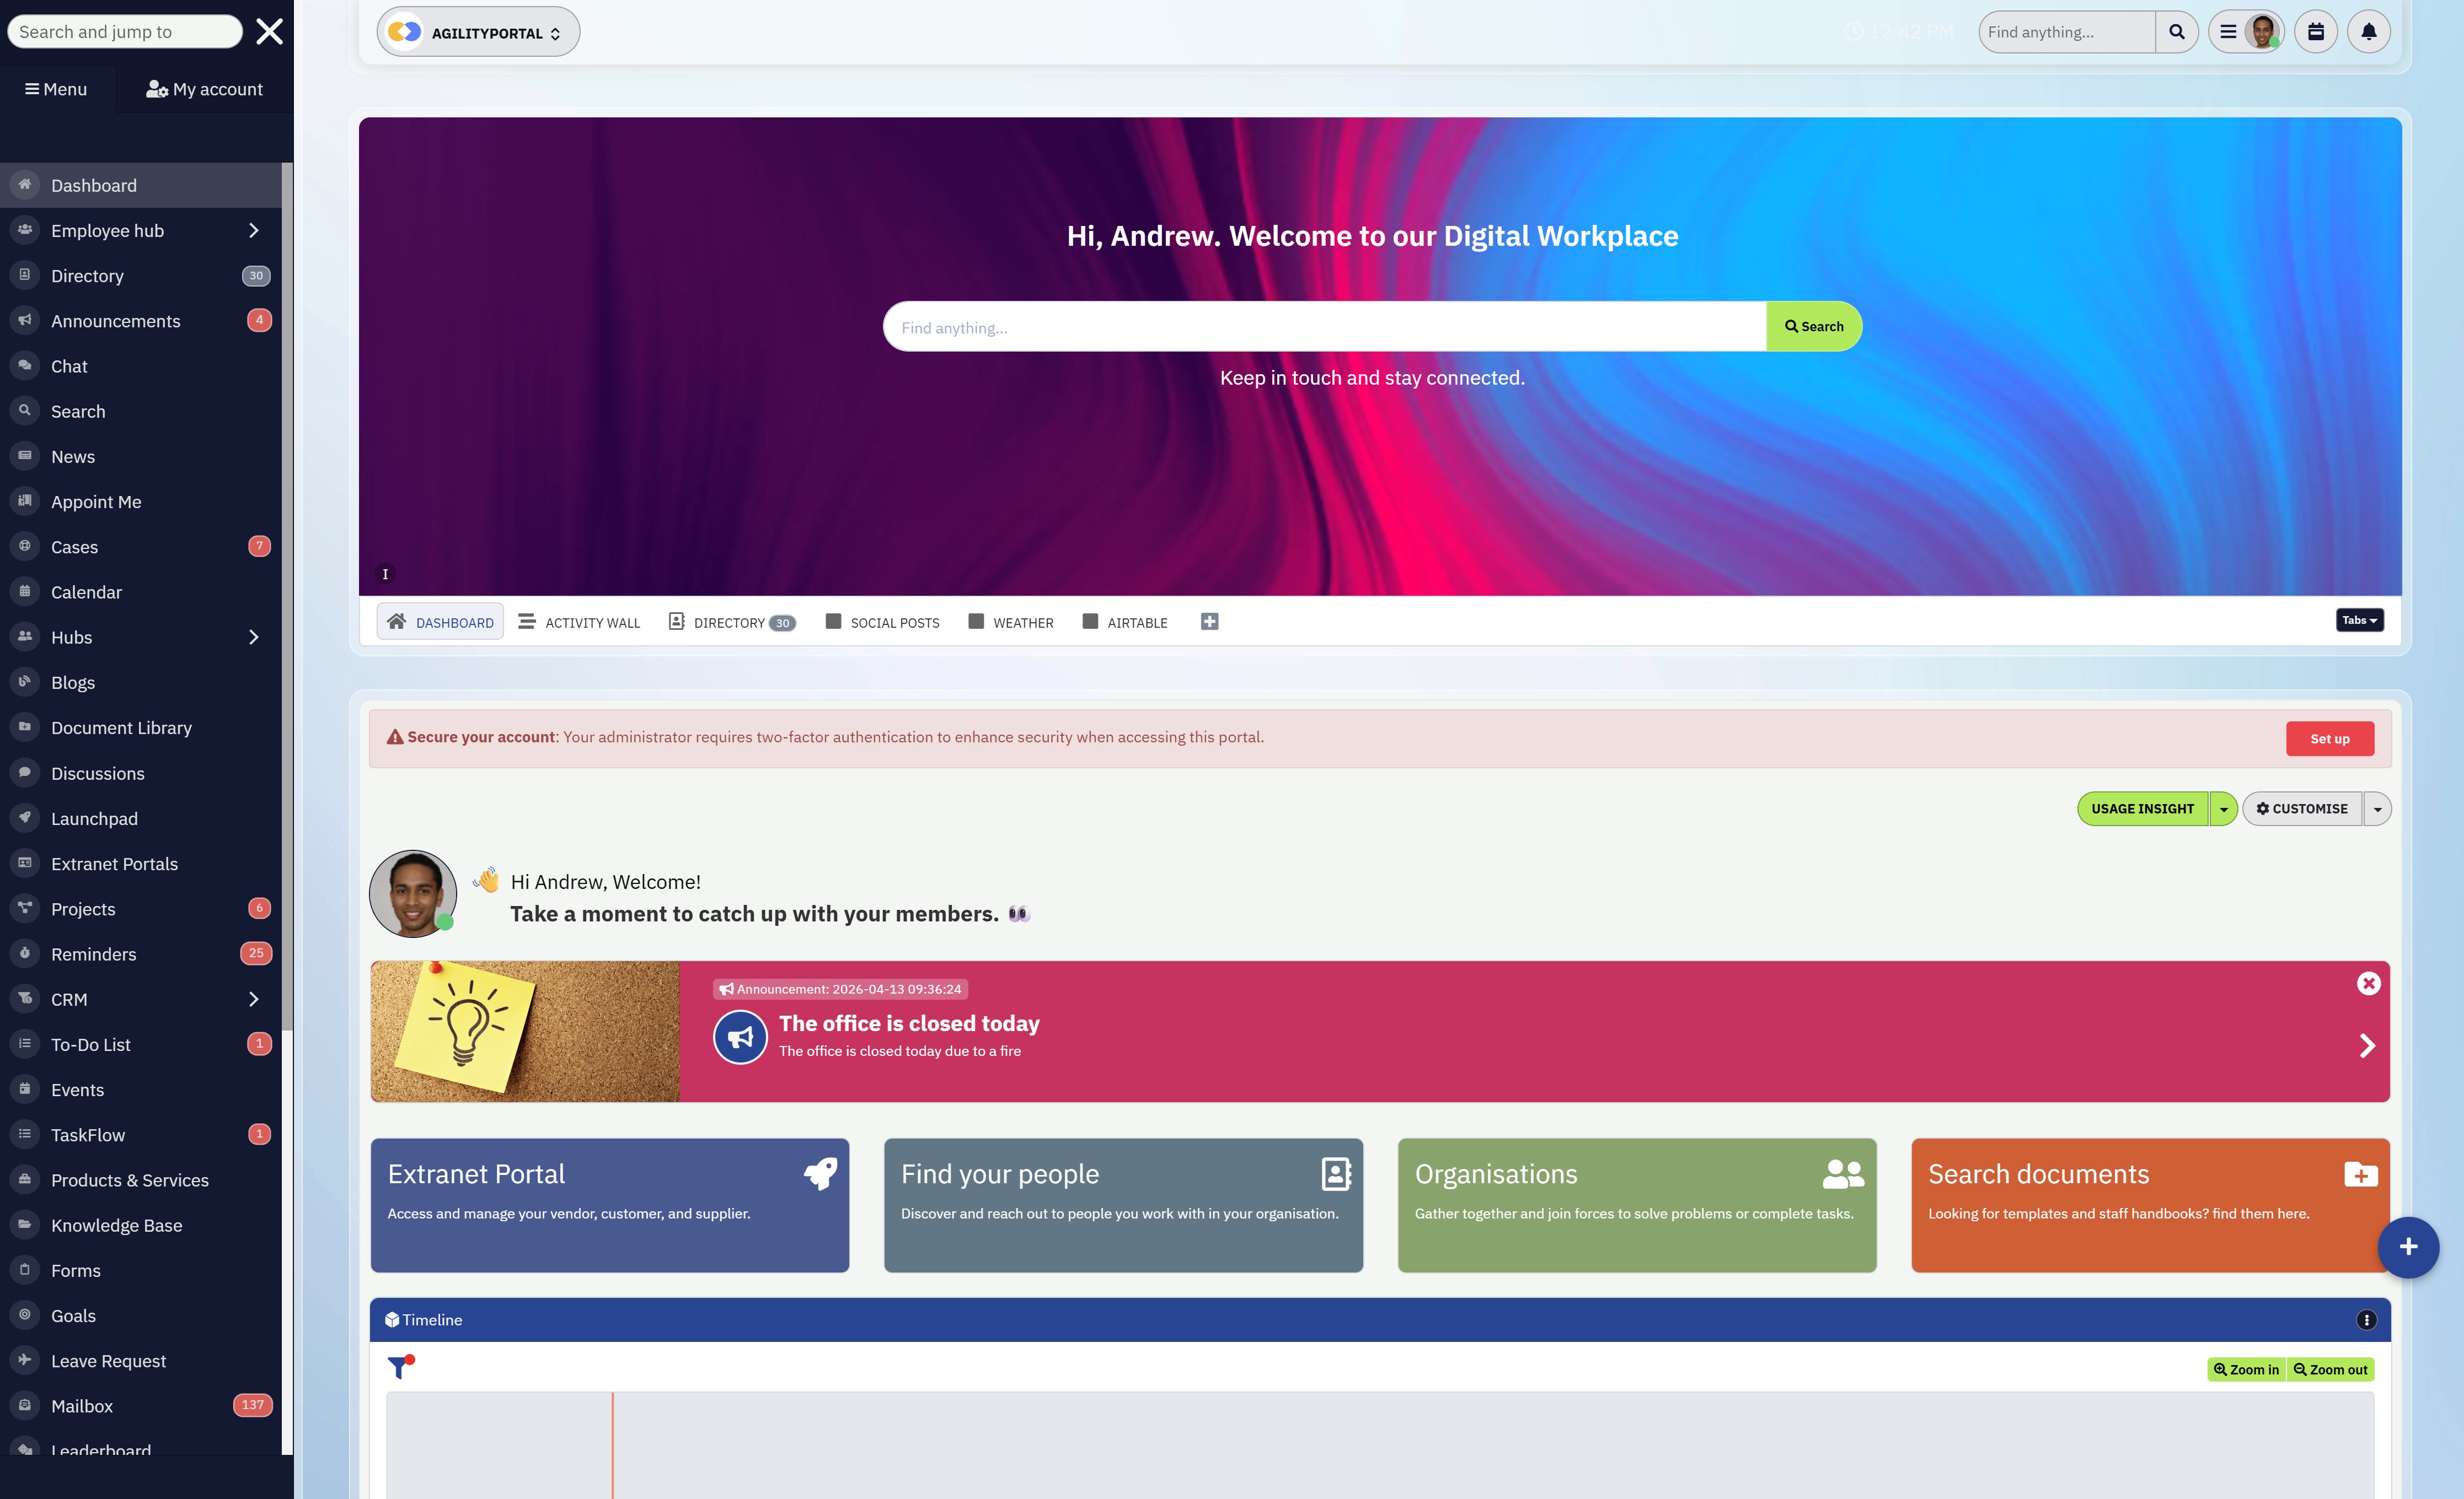Dismiss the office closed announcement

(x=2368, y=983)
